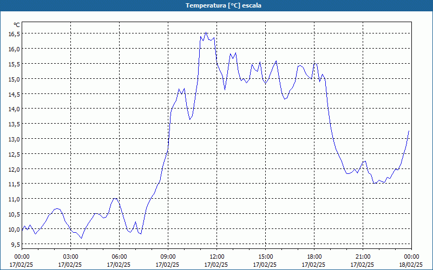The width and height of the screenshot is (433, 270).
Task: Click the °C unit label
Action: pos(17,25)
